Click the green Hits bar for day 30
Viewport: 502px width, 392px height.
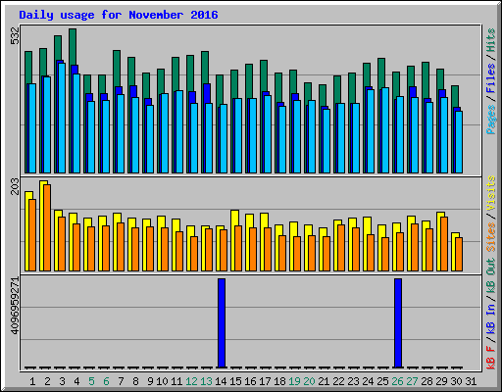coord(455,96)
